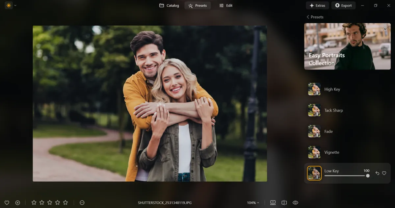Reject photo using the X circle icon
The width and height of the screenshot is (395, 208).
click(x=18, y=203)
